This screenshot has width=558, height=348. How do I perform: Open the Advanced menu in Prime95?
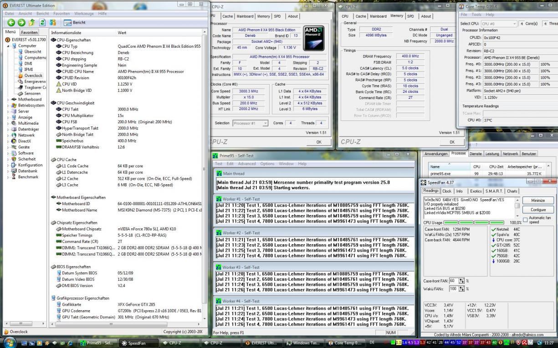tap(247, 164)
